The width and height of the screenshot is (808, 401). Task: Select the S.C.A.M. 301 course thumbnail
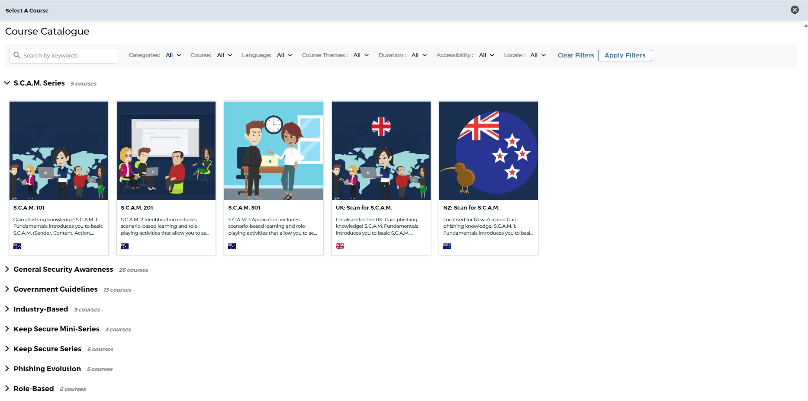click(274, 151)
